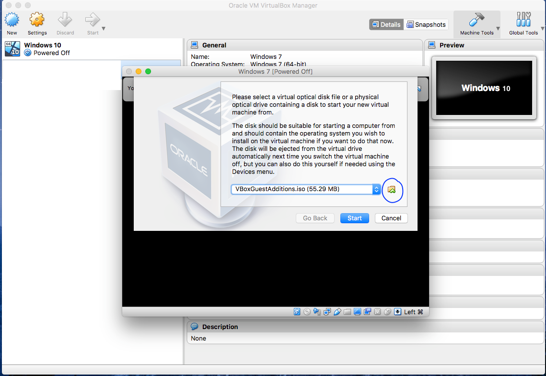
Task: Click the Windows 7 [Powered Off] title bar
Action: coord(276,71)
